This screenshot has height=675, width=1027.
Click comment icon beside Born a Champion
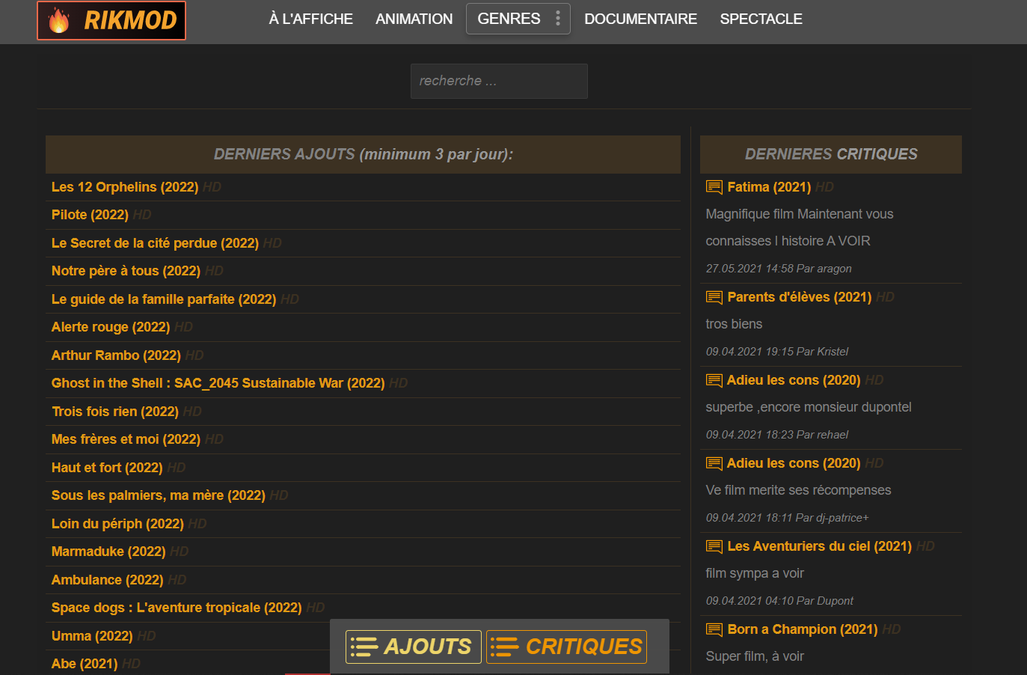coord(714,629)
